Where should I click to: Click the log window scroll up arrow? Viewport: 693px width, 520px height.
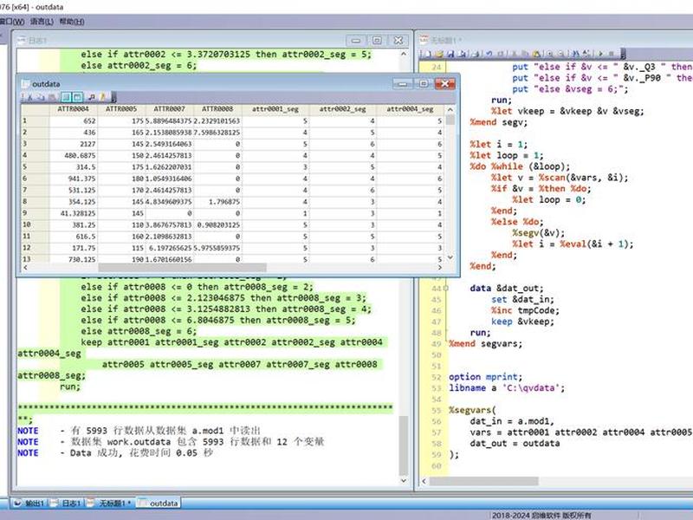[403, 54]
